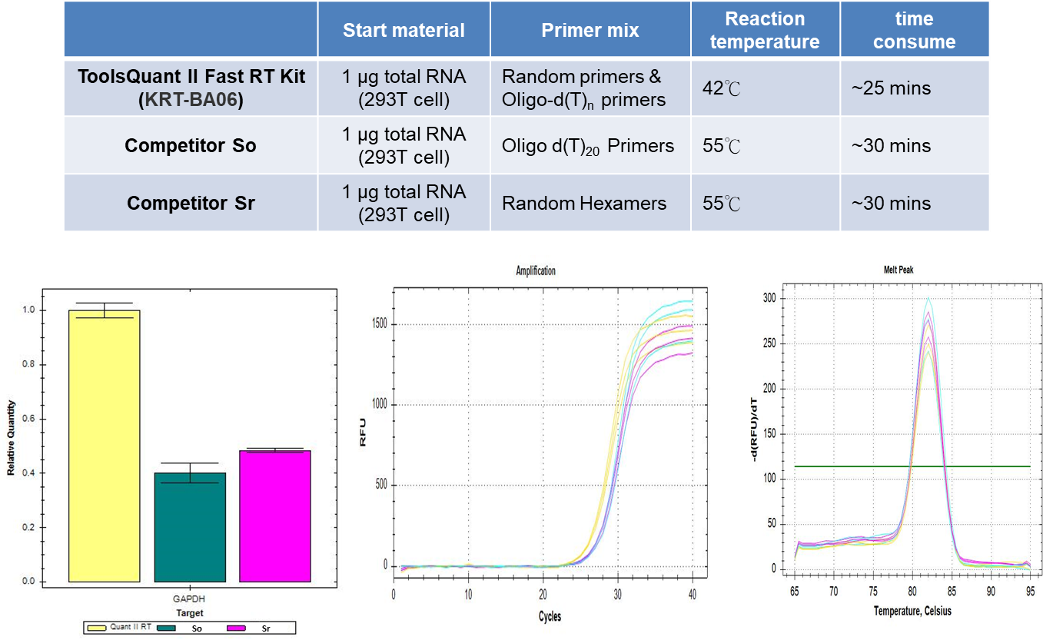Select the 'Competitor So' row label
Viewport: 1053px width, 640px height.
click(191, 145)
